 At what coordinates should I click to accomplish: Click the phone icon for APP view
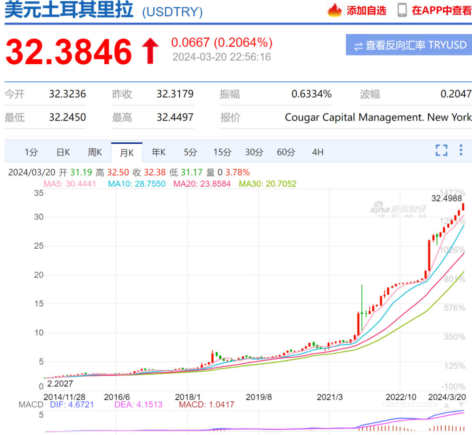[x=402, y=10]
